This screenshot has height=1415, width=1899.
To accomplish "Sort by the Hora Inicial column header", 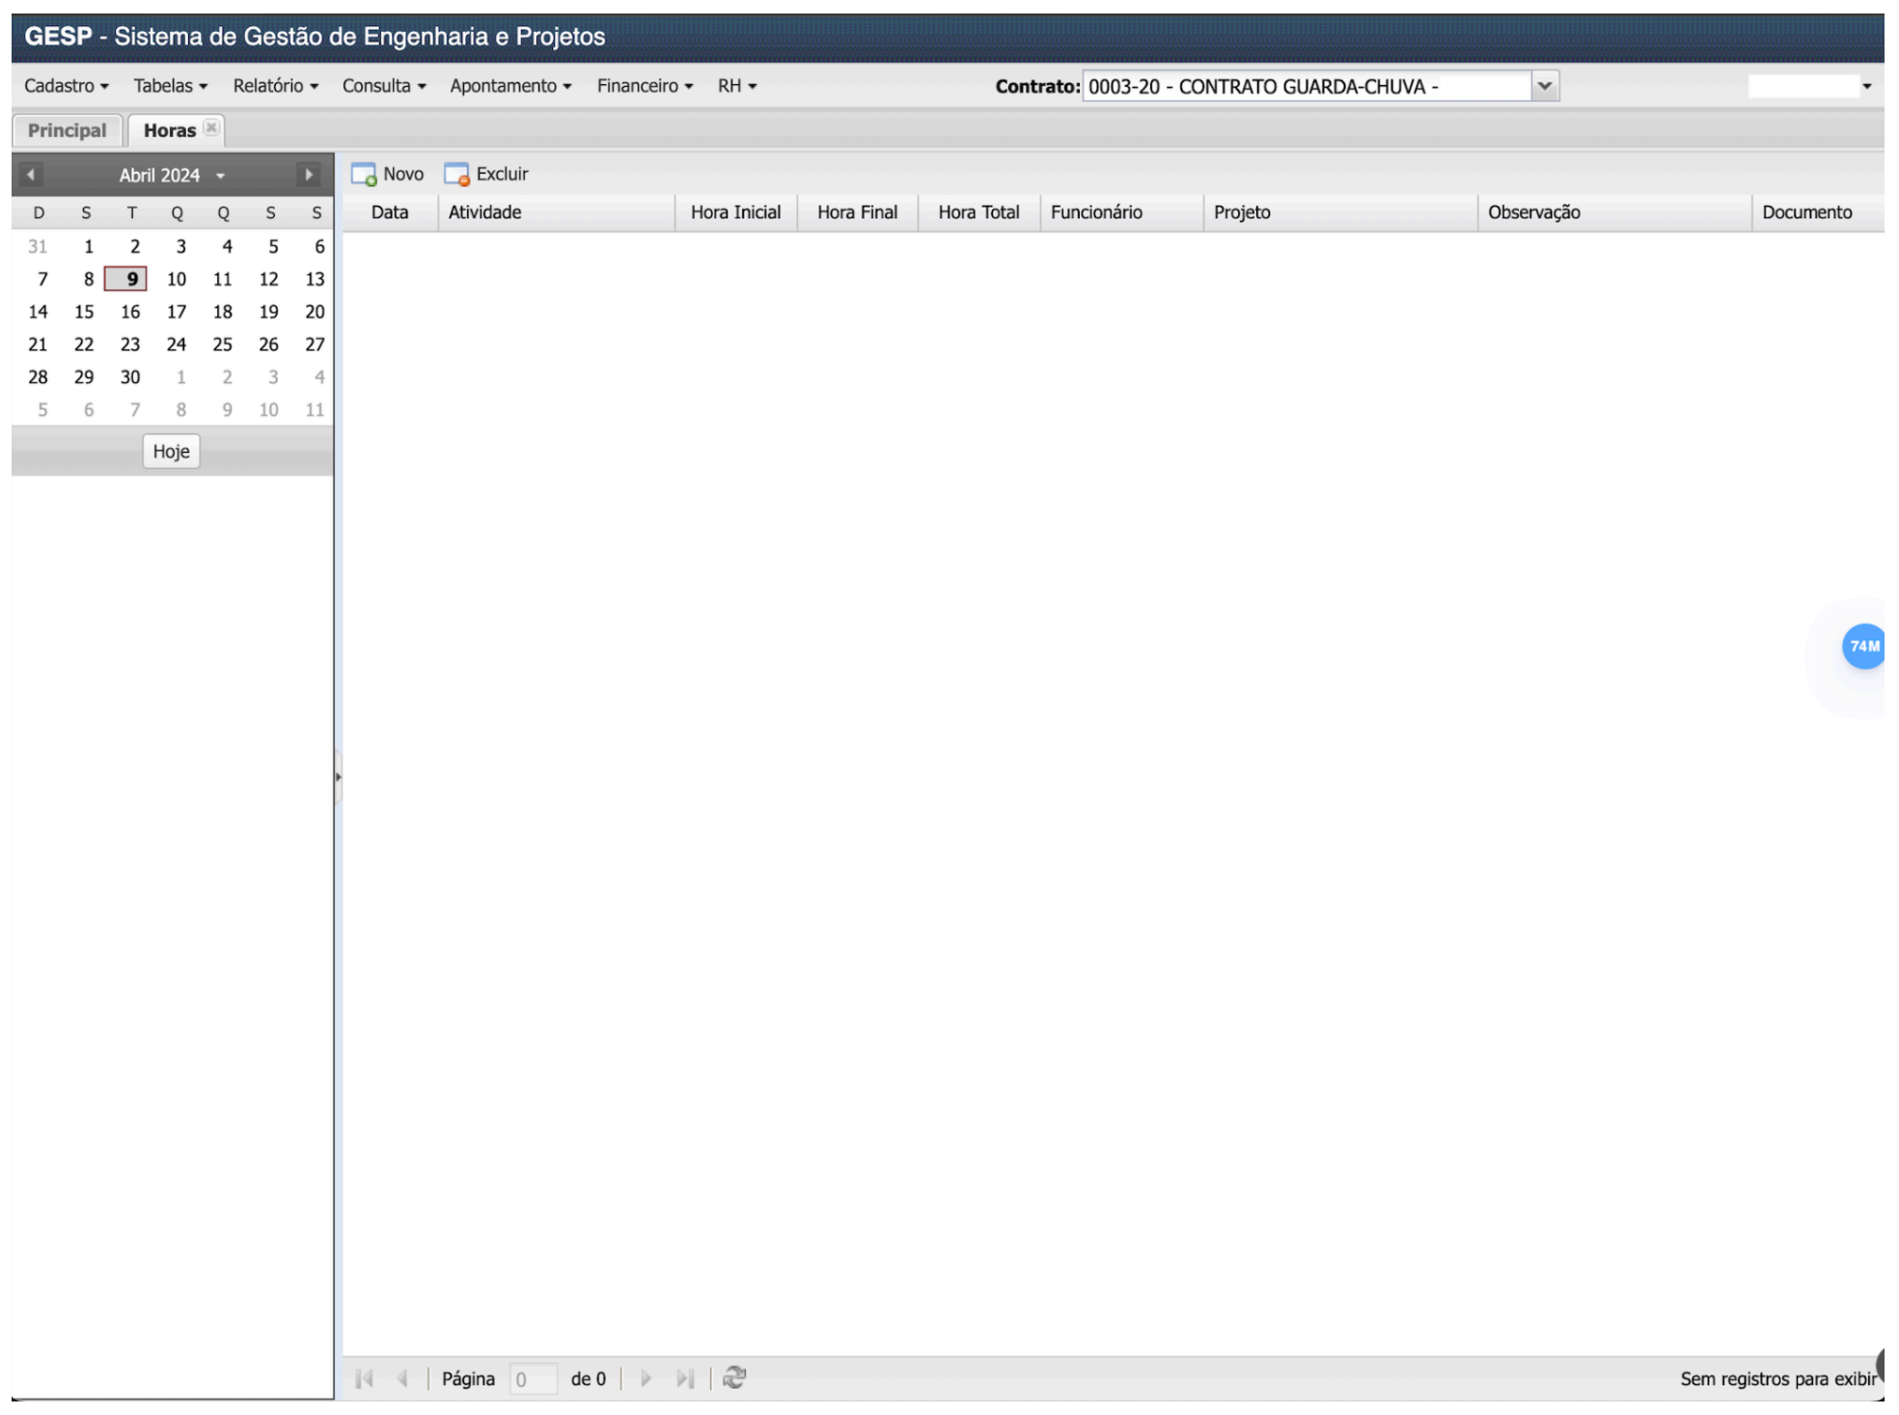I will coord(735,212).
